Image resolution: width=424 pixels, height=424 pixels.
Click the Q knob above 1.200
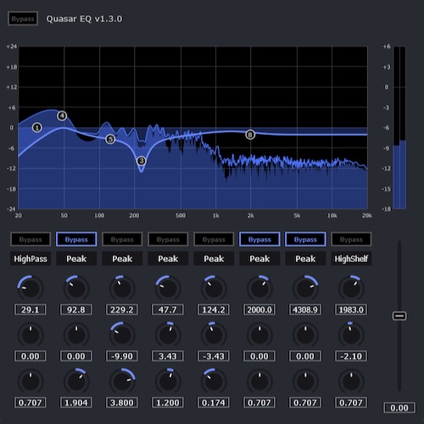pyautogui.click(x=168, y=382)
